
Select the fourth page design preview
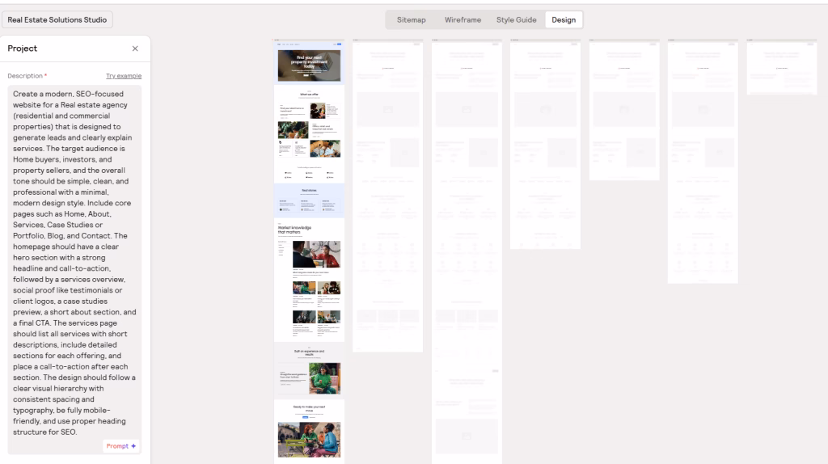(x=545, y=146)
